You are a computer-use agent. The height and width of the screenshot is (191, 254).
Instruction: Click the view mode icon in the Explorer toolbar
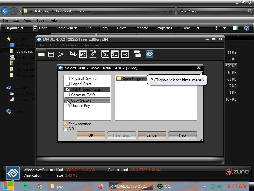click(217, 28)
